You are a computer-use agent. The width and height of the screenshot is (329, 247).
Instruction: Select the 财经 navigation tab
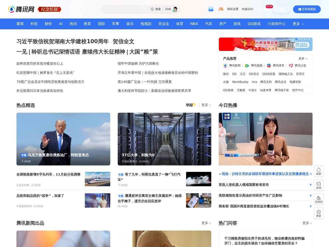point(48,24)
